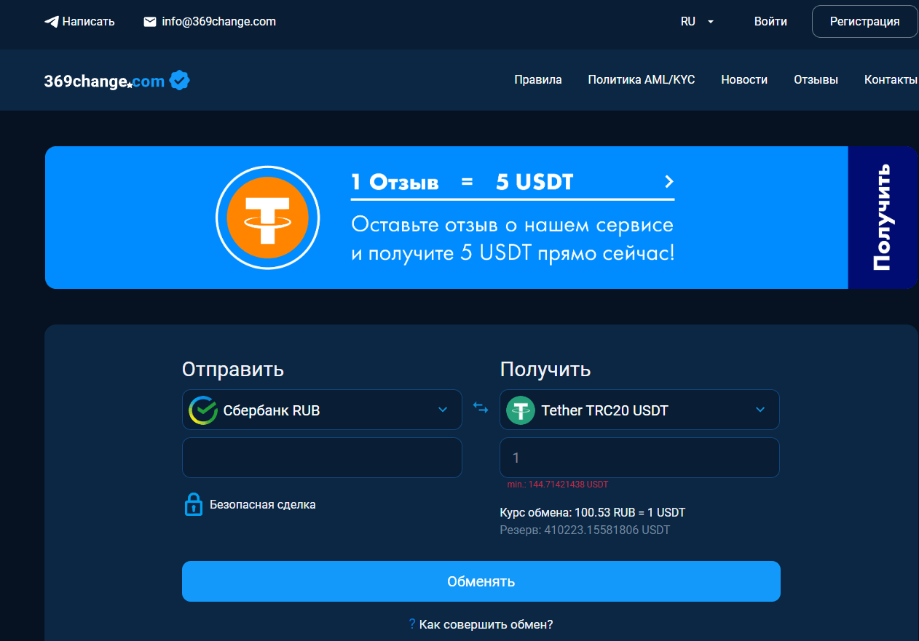Image resolution: width=919 pixels, height=641 pixels.
Task: Click the Войти login link
Action: pyautogui.click(x=770, y=22)
